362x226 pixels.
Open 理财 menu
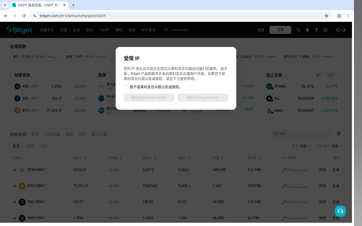[119, 30]
